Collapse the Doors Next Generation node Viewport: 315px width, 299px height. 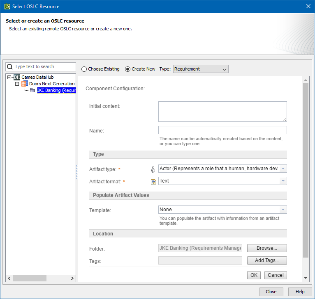click(x=17, y=84)
